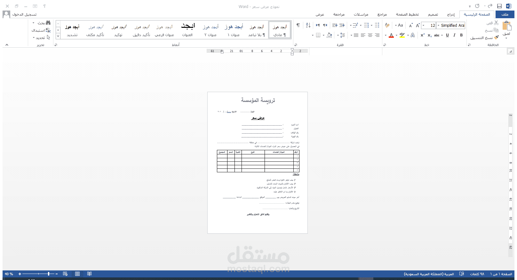517x280 pixels.
Task: Switch to the View (عرض) tab
Action: point(320,14)
